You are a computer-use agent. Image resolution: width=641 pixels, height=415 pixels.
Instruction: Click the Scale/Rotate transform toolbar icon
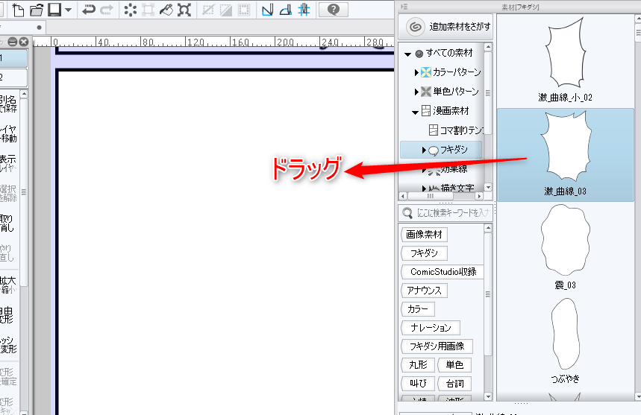coord(184,10)
